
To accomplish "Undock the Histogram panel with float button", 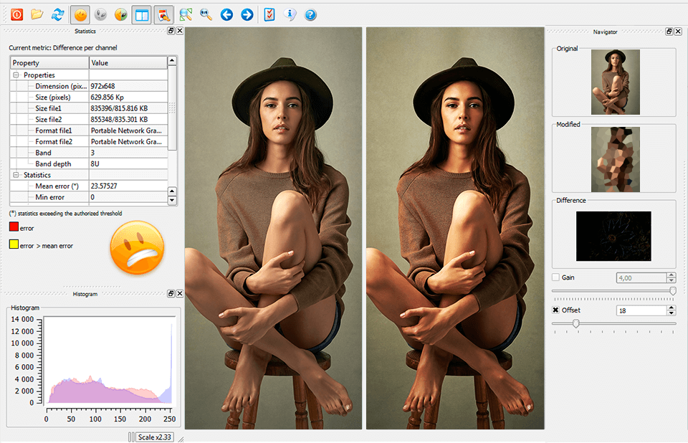I will pos(171,294).
